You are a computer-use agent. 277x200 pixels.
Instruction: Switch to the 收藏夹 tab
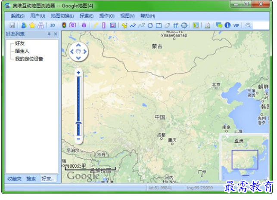(15, 178)
